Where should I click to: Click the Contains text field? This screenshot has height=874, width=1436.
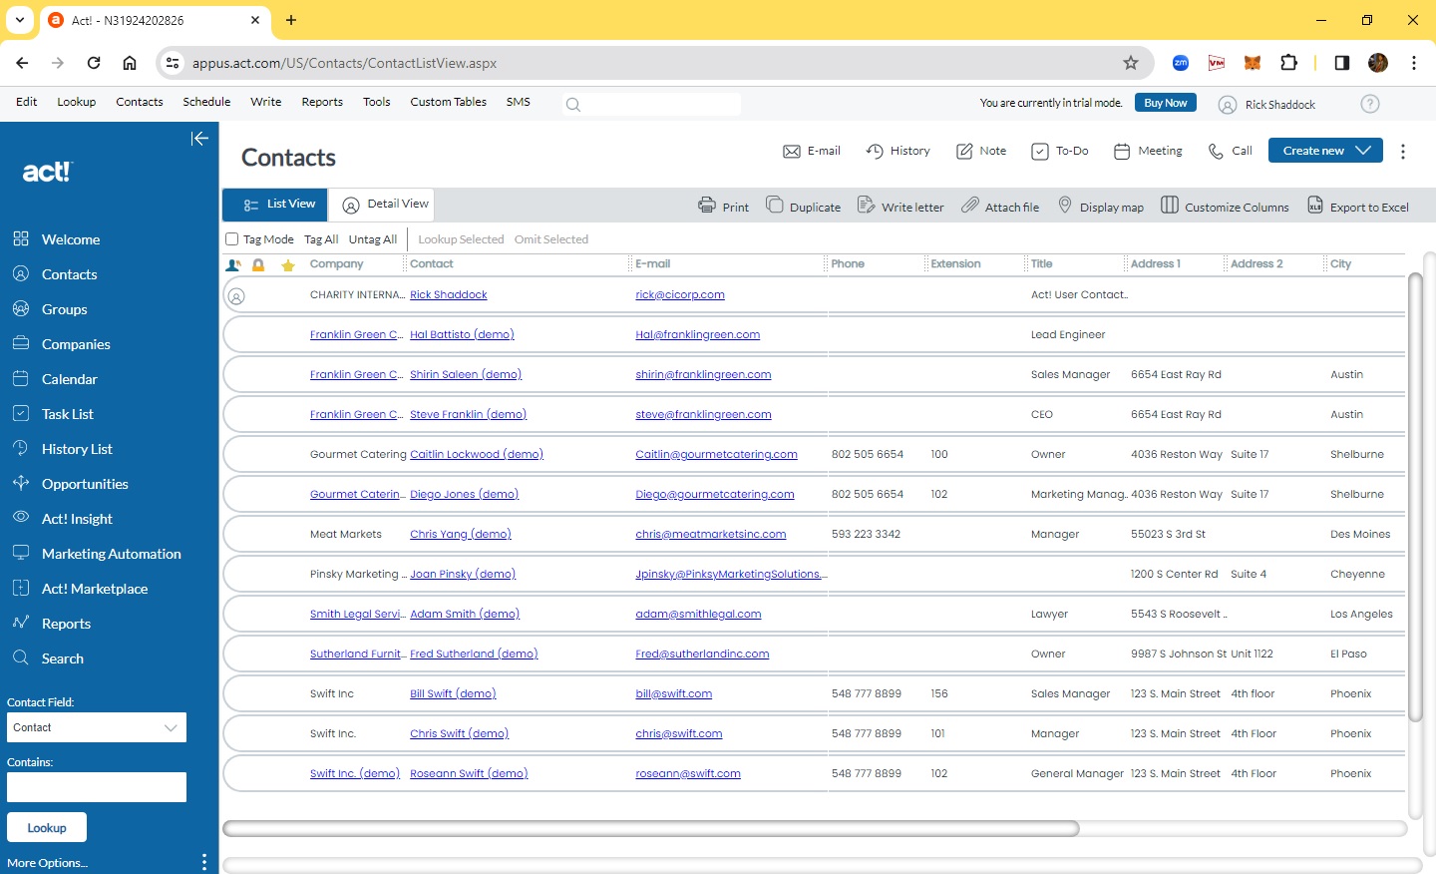coord(97,787)
